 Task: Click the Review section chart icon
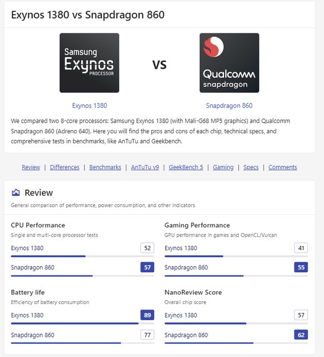coord(16,192)
